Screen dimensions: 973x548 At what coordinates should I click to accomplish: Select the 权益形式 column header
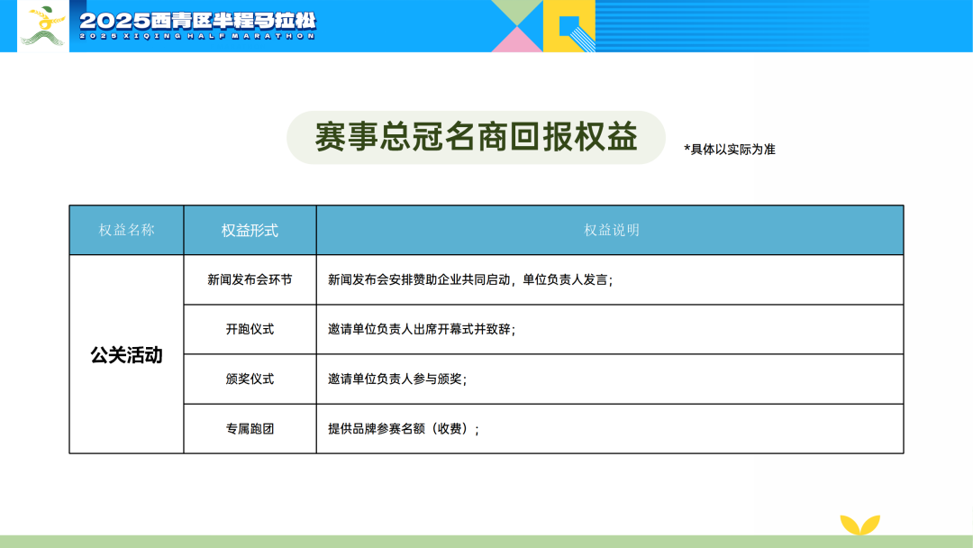(x=250, y=231)
